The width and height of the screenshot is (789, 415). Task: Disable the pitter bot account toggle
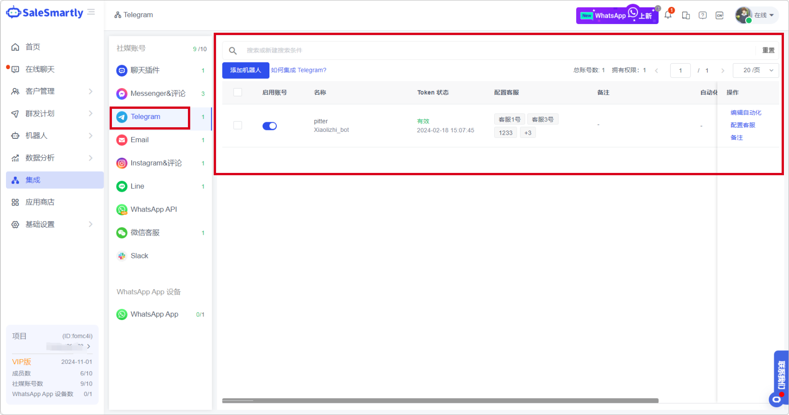270,125
